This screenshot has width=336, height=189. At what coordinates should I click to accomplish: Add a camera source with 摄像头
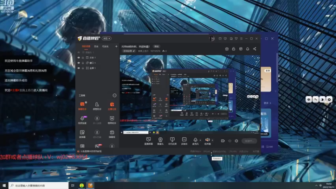[x=160, y=139]
